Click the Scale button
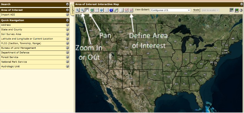This screenshot has width=244, height=113. click(196, 10)
